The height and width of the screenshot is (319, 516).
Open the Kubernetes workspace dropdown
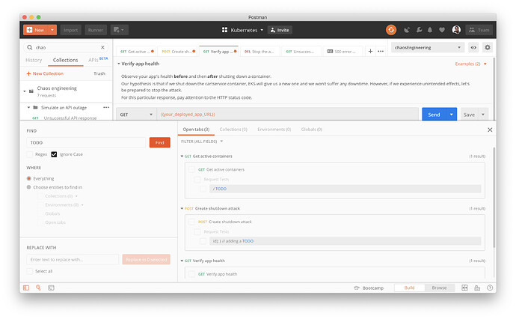pos(262,30)
